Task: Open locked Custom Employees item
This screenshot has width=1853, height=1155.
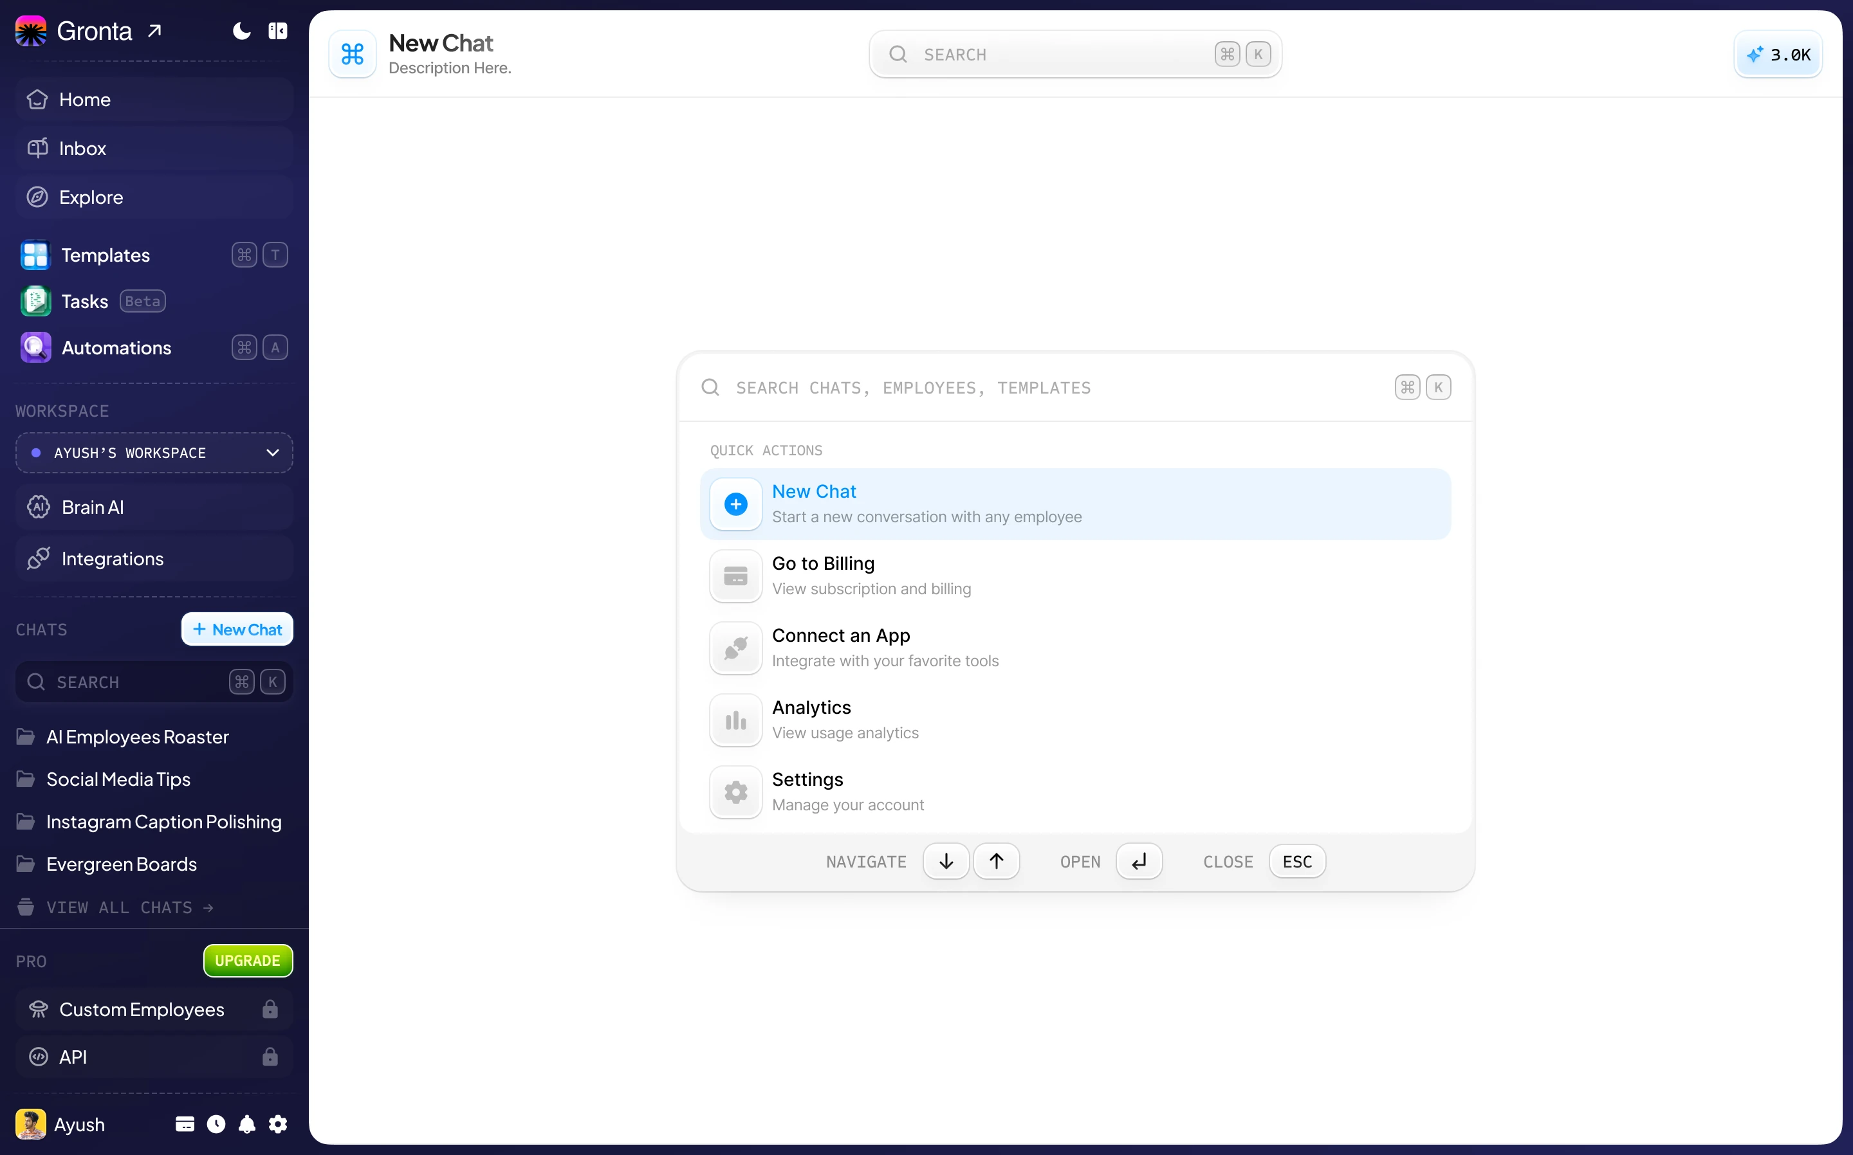Action: click(154, 1010)
